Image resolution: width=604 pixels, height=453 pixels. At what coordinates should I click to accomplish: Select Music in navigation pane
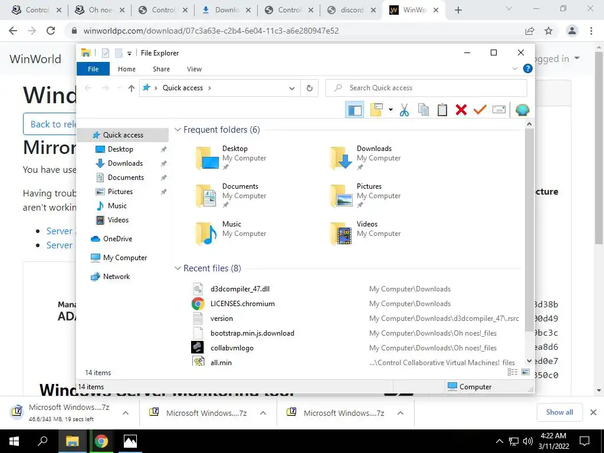pos(117,206)
